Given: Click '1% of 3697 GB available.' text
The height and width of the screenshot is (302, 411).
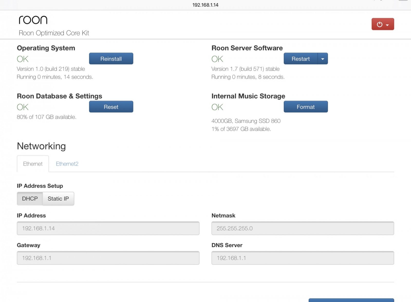Looking at the screenshot, I should 241,129.
